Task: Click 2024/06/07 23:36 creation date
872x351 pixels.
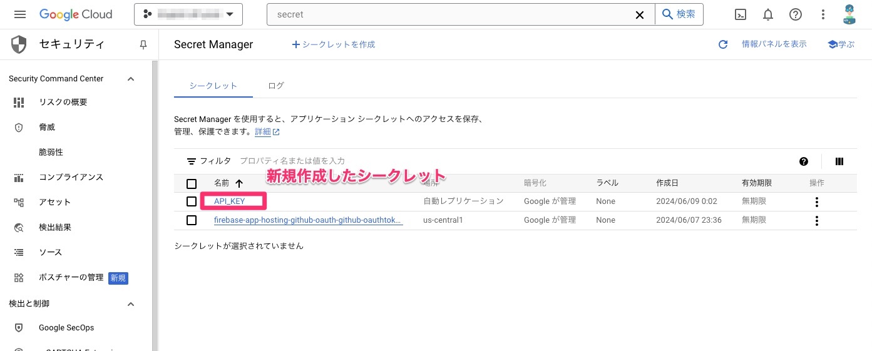Action: [689, 220]
